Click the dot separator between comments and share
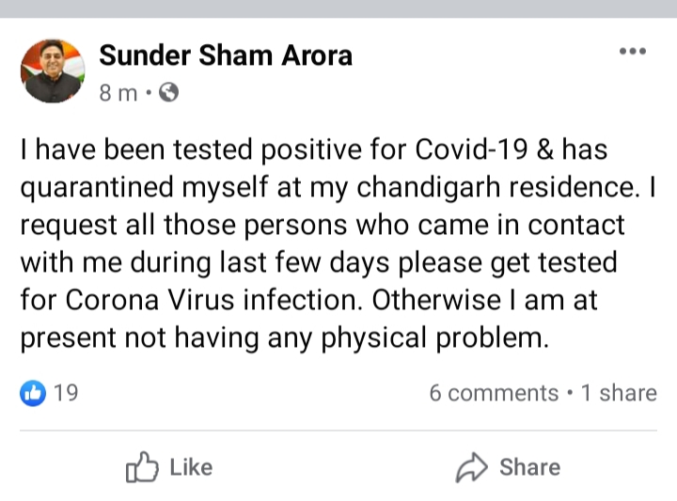 [570, 393]
